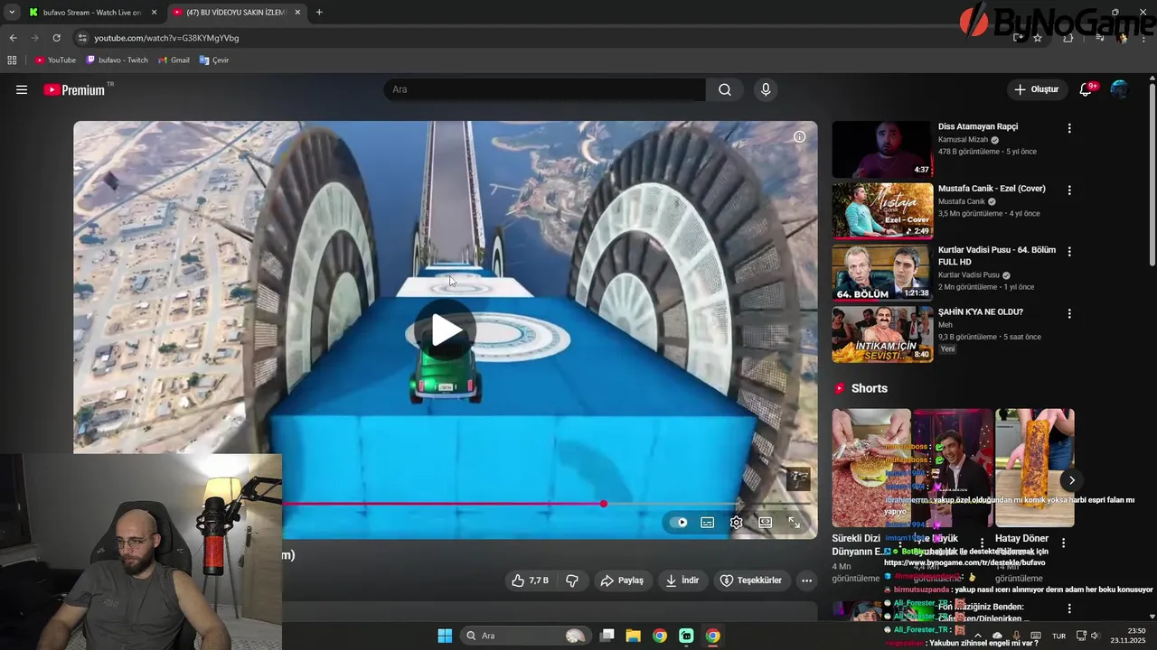The width and height of the screenshot is (1157, 650).
Task: Close the YouTube video tab
Action: 296,13
